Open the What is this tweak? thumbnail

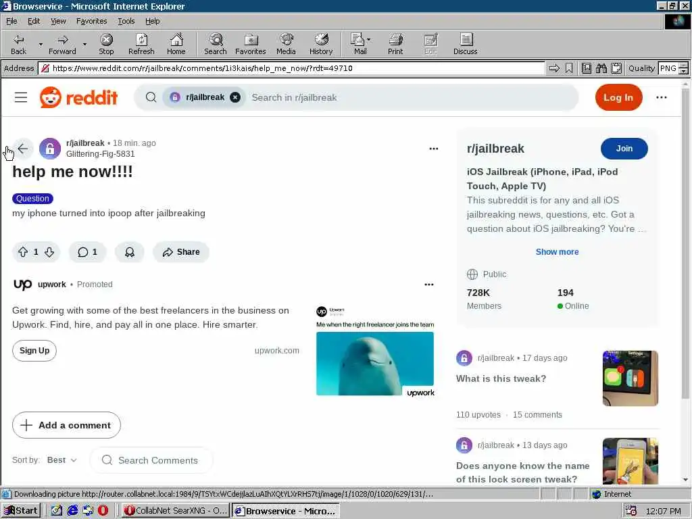631,378
